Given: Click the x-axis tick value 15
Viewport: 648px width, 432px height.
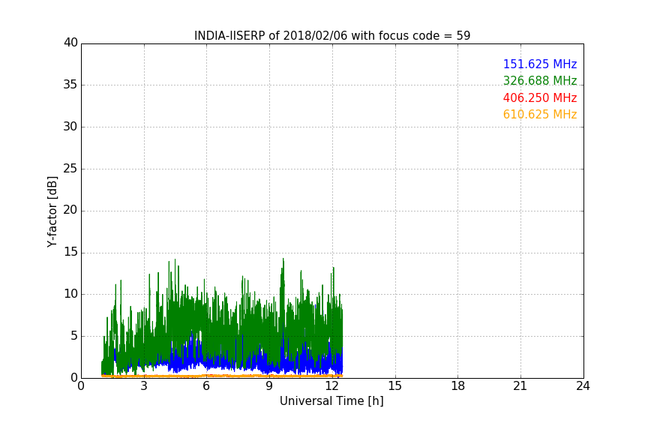Looking at the screenshot, I should (395, 386).
